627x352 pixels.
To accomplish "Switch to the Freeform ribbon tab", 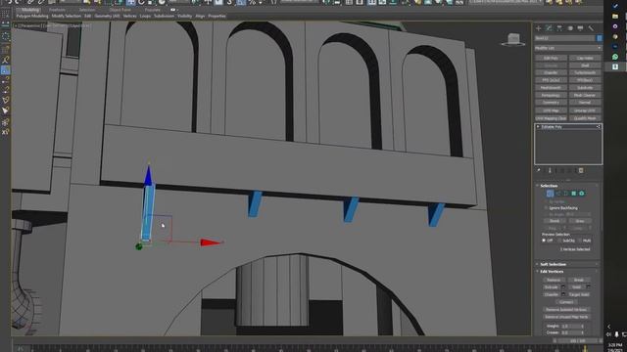I will click(57, 10).
